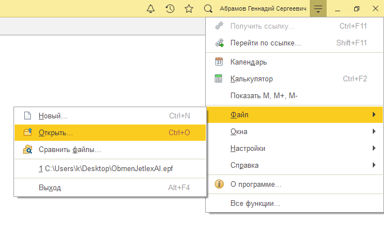Screen dimensions: 384x230
Task: Click the info icon beside О программе
Action: [x=219, y=184]
